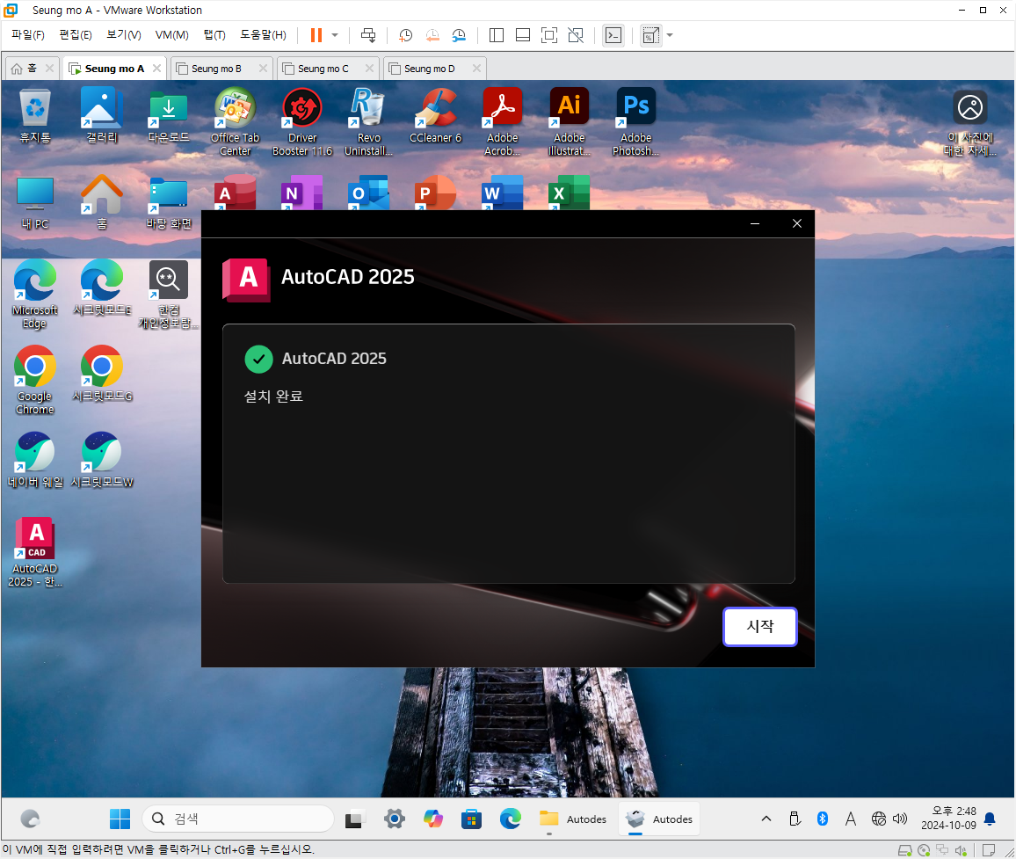Open the console view icon

coord(613,35)
